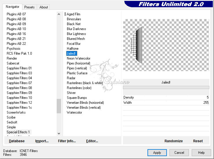Select the Simple category
214x159 pixels.
[11, 127]
